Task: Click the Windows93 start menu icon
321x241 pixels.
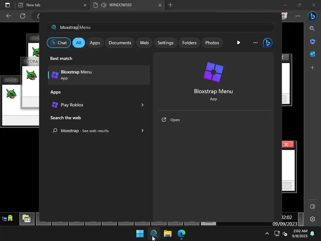Action: tap(8, 218)
